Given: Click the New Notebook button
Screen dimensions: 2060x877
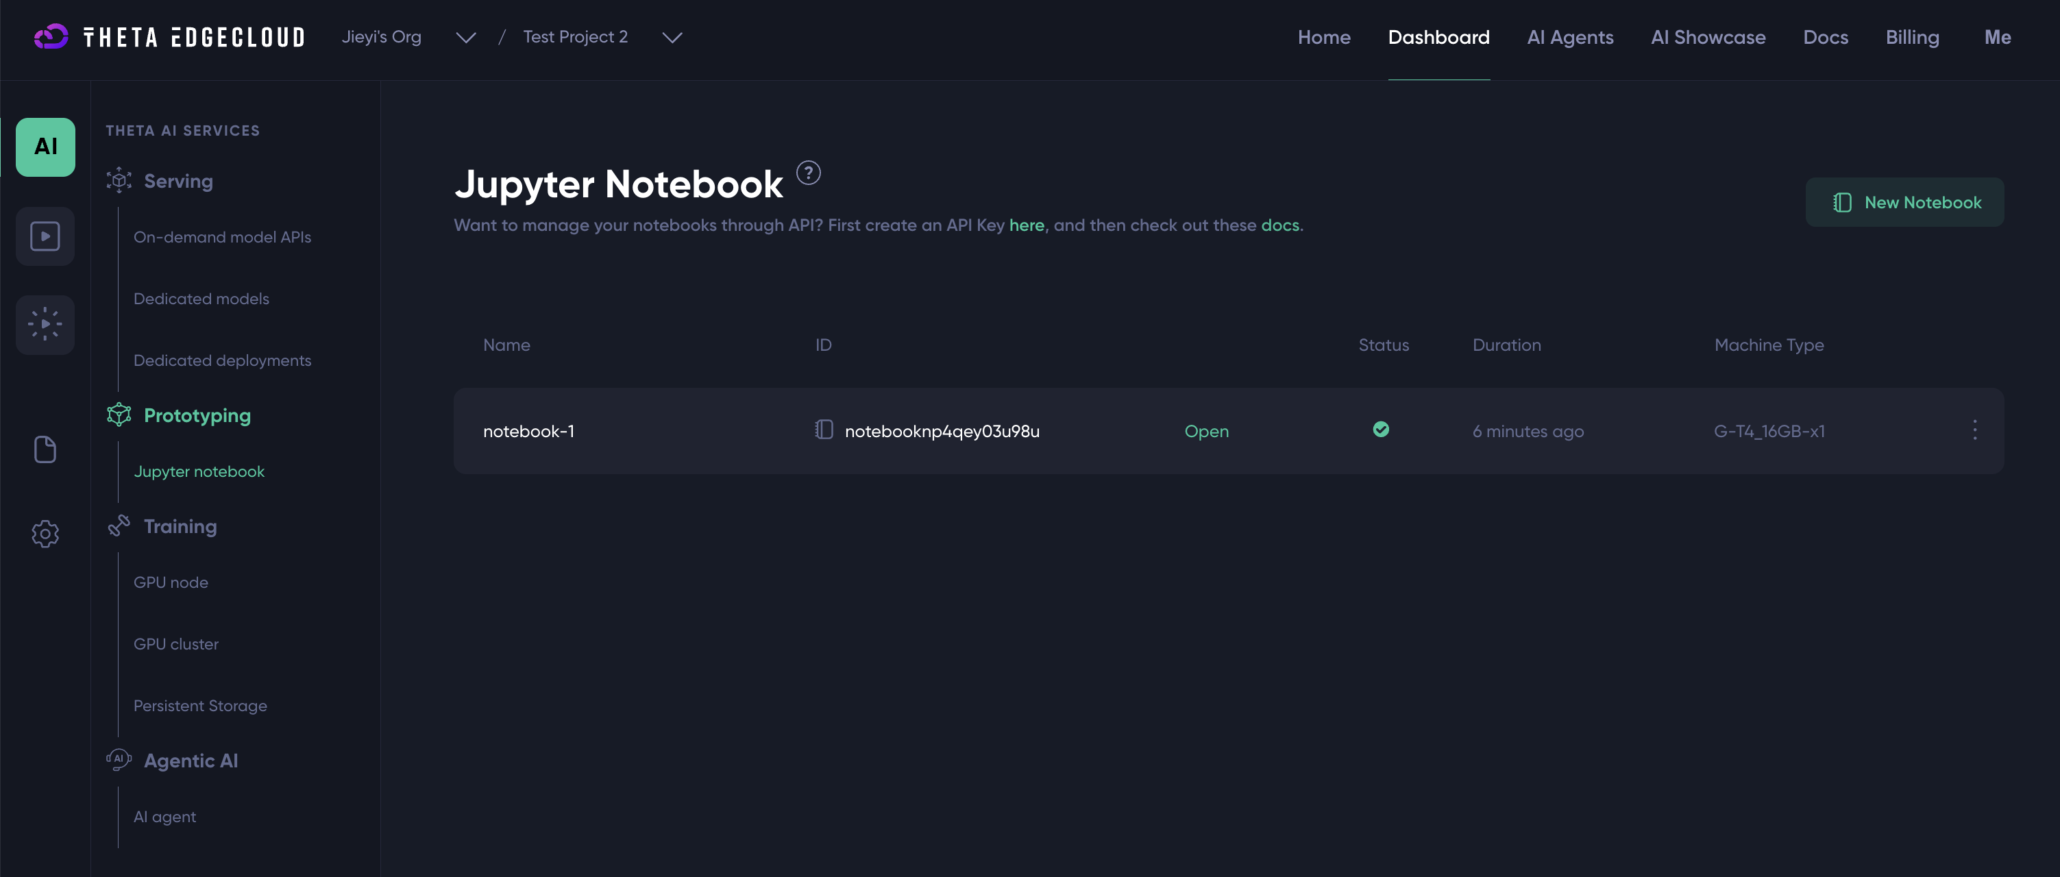Looking at the screenshot, I should click(x=1904, y=202).
